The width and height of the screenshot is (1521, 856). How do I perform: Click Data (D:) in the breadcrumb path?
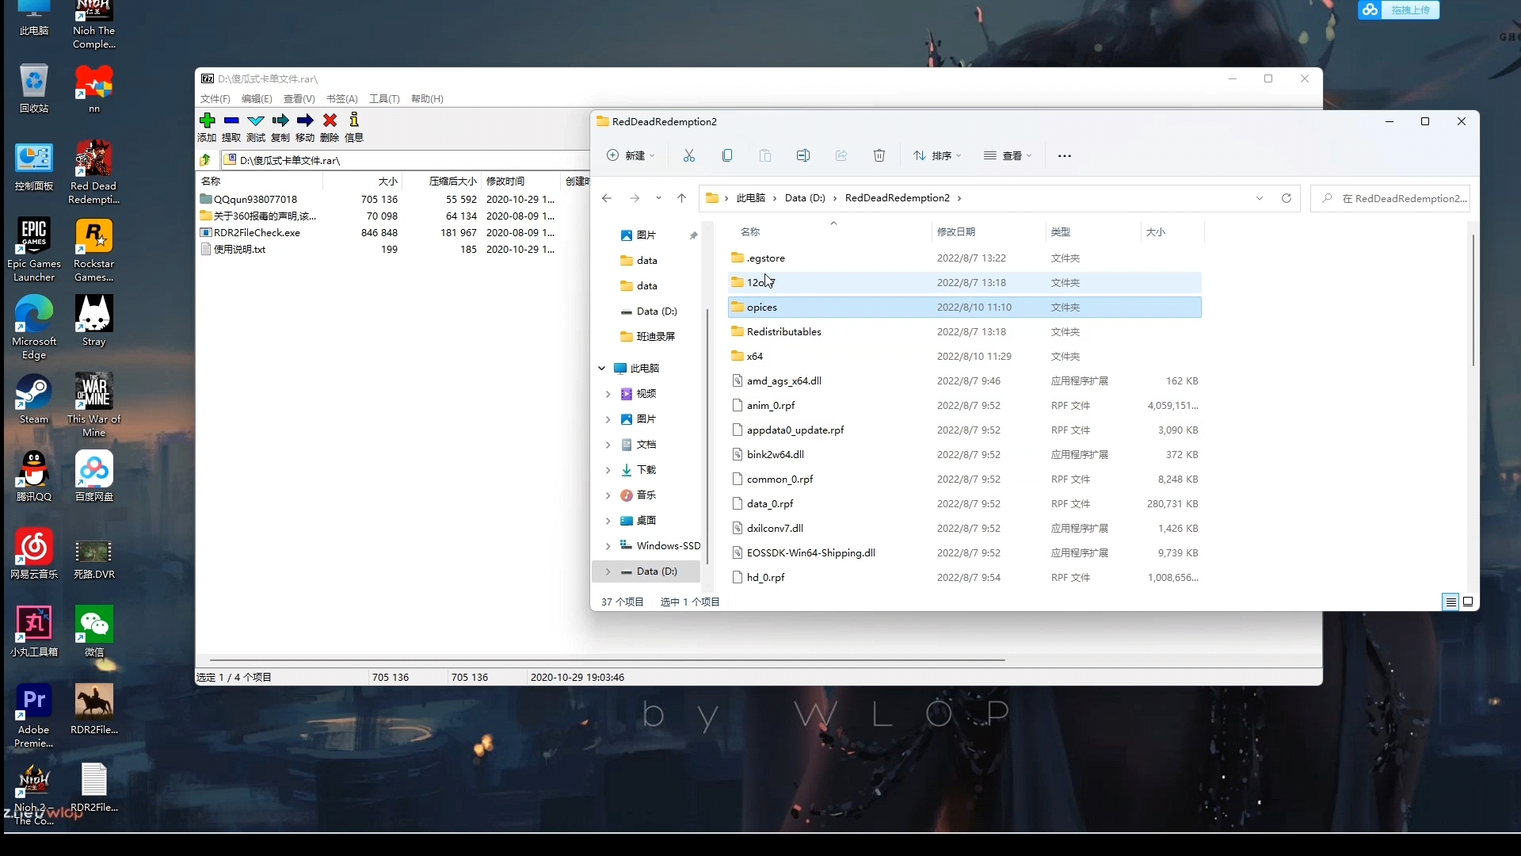[805, 198]
